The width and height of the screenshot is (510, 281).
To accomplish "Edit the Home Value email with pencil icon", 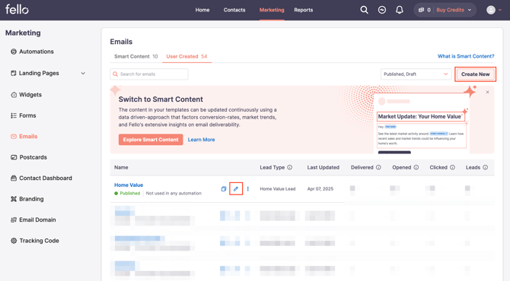I will (236, 189).
